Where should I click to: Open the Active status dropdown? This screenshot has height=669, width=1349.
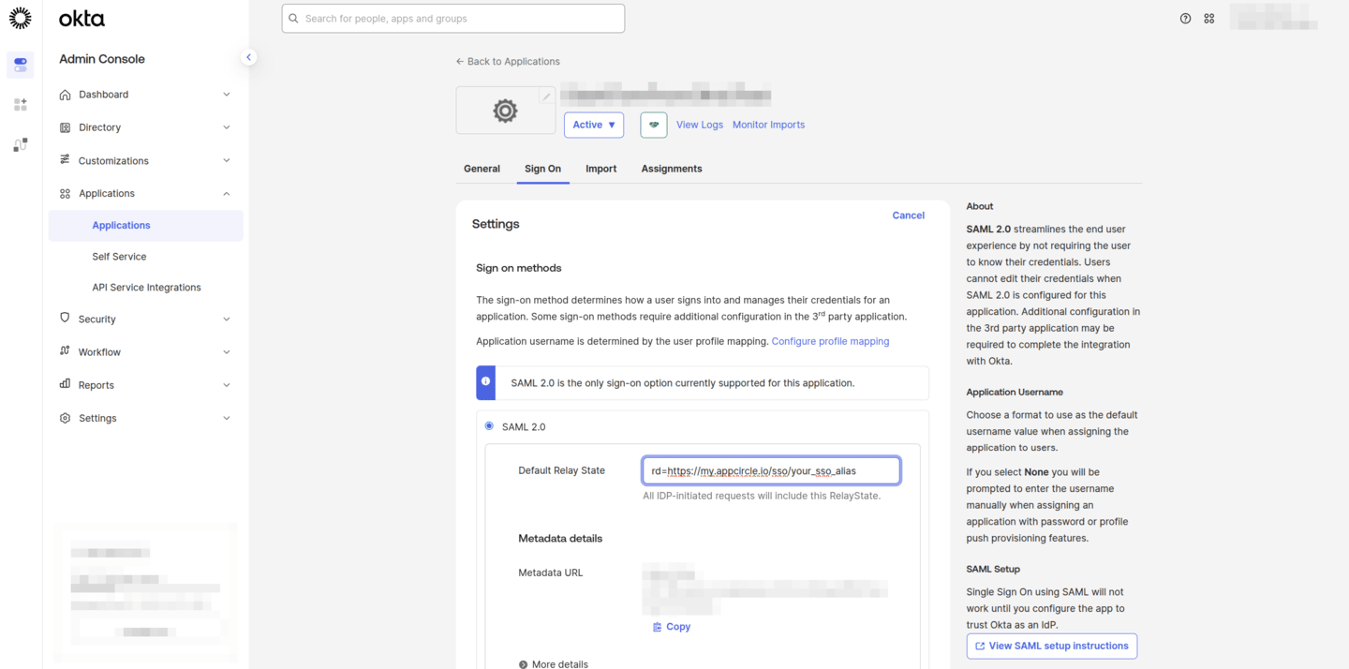[x=594, y=125]
